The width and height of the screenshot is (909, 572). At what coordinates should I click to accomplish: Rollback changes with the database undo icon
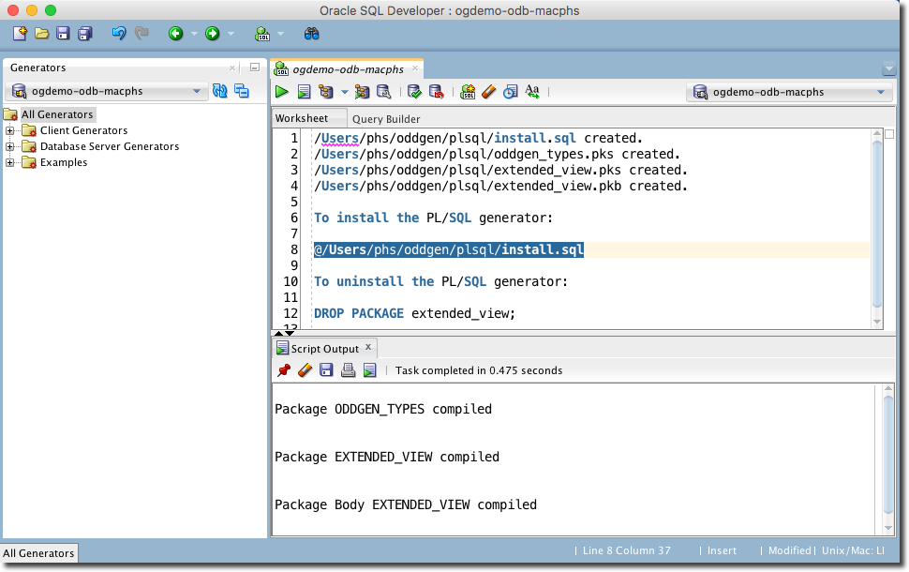[x=436, y=91]
